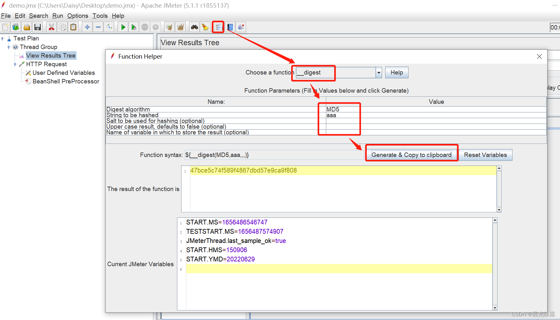
Task: Click the function result scrollbar down arrow
Action: point(499,210)
